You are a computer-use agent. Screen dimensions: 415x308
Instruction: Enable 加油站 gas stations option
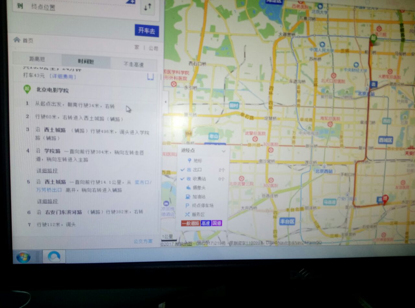(196, 196)
